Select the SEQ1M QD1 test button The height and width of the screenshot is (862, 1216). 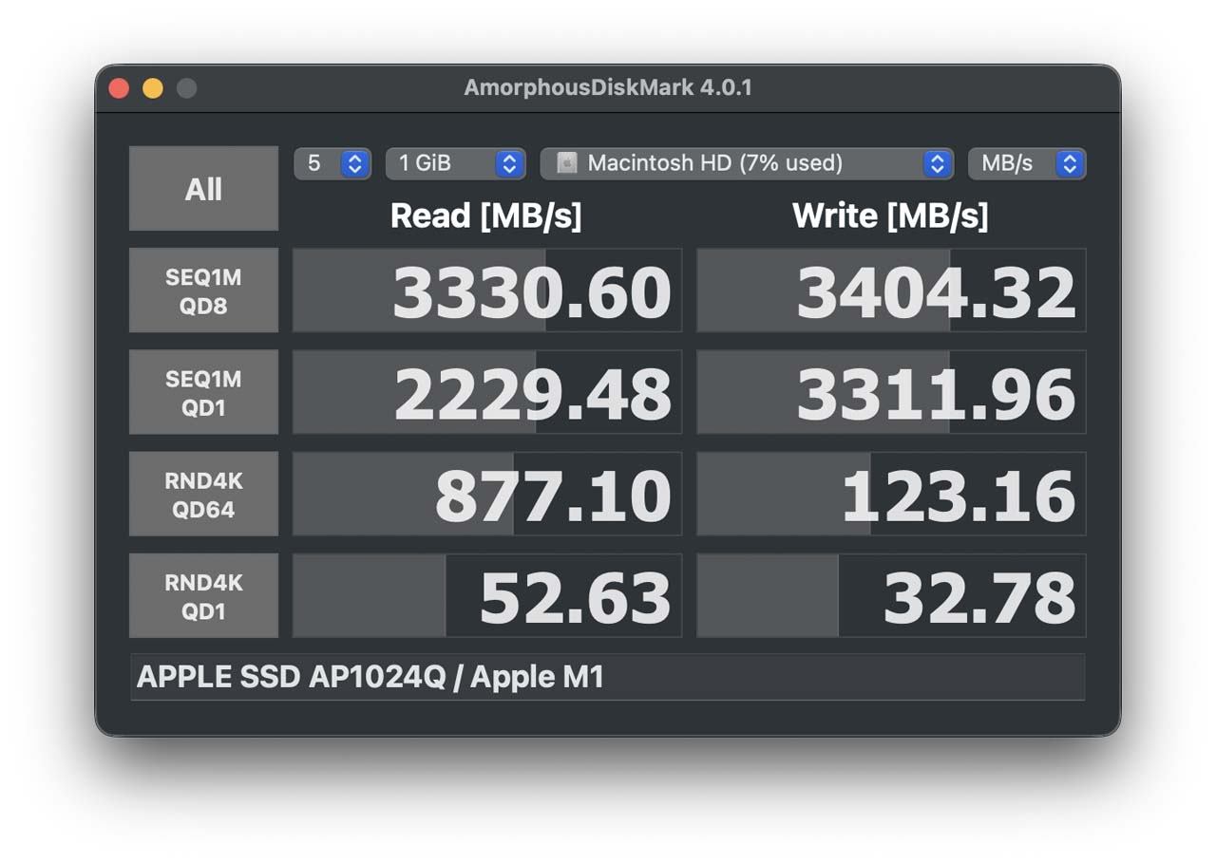(202, 392)
